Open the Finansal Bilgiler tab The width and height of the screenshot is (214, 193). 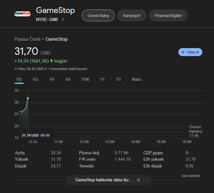click(168, 15)
